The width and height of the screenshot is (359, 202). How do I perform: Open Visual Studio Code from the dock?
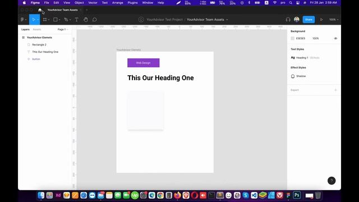pyautogui.click(x=254, y=195)
